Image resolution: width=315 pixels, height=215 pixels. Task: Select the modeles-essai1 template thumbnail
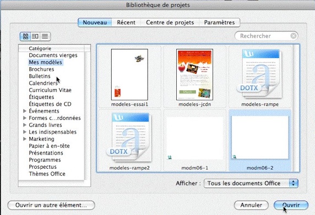click(129, 75)
